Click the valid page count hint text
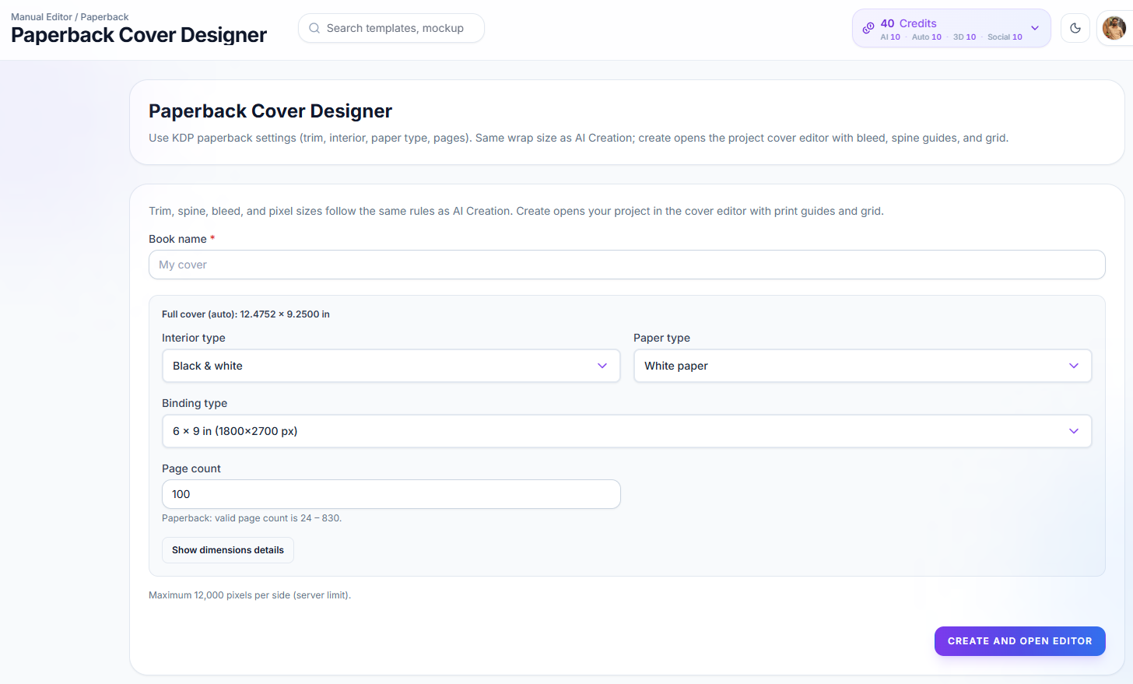The image size is (1133, 684). pos(251,518)
